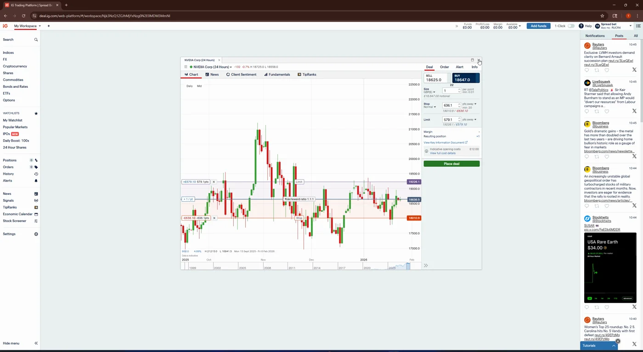Maximize the NVIDIA chart panel
The image size is (643, 352).
click(x=472, y=60)
